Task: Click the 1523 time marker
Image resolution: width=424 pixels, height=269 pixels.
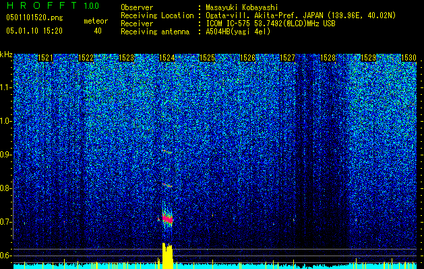Action: [126, 58]
